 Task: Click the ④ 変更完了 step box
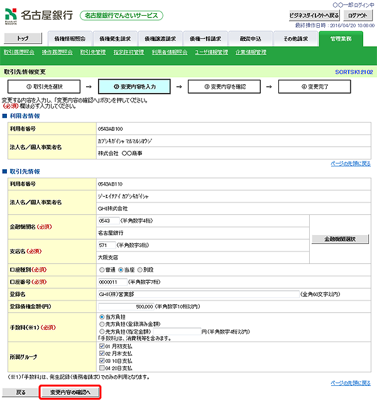pyautogui.click(x=315, y=87)
